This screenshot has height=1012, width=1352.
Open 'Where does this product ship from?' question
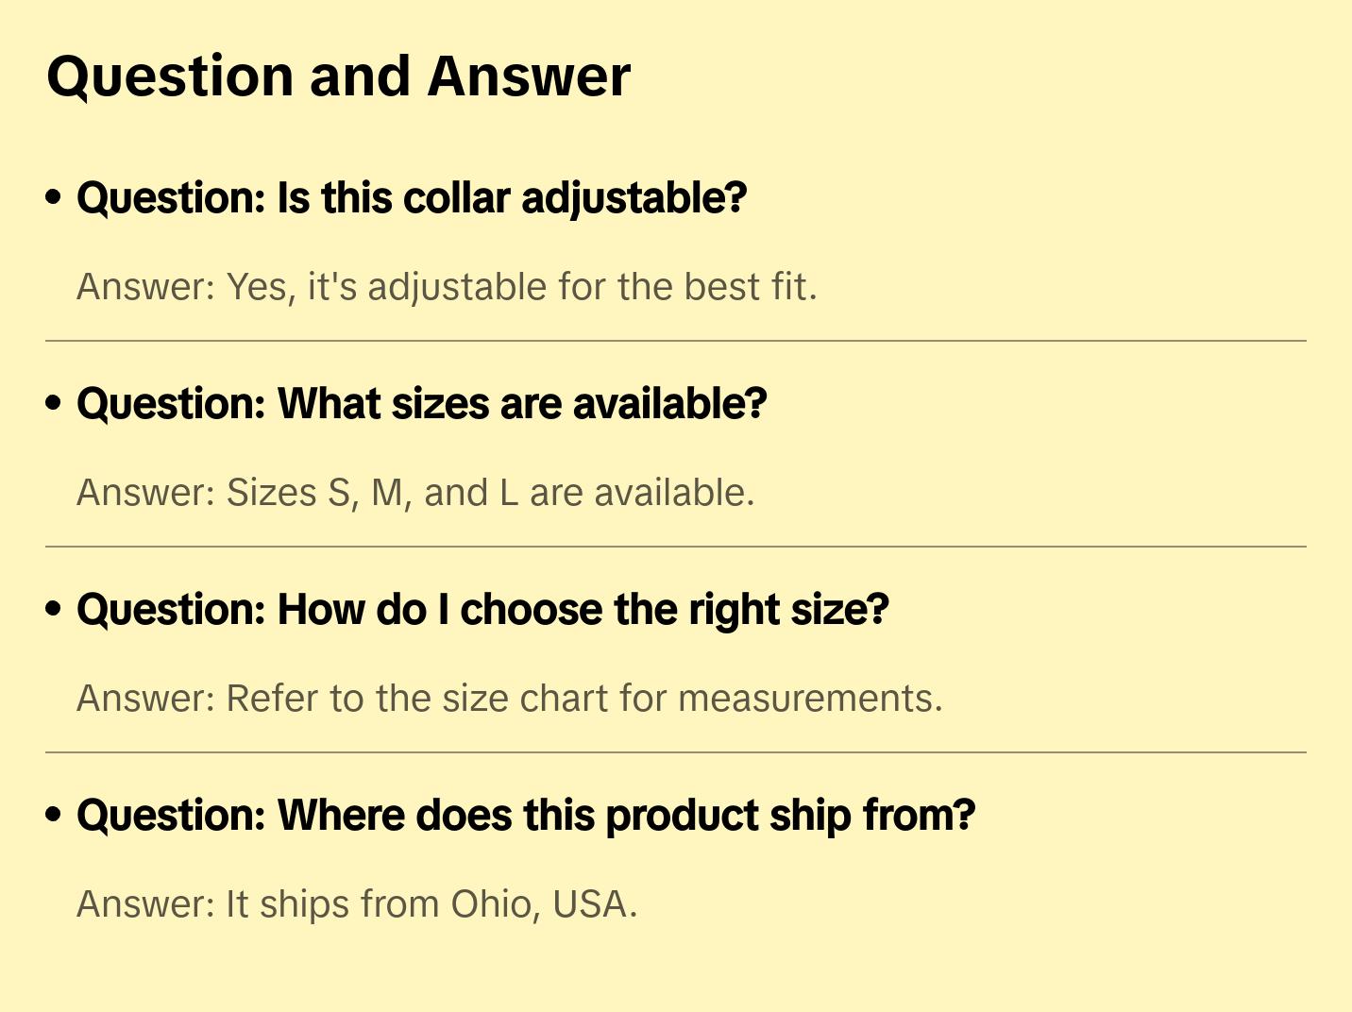(526, 816)
